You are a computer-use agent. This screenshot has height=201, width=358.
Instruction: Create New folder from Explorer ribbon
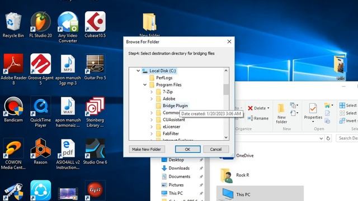281,113
